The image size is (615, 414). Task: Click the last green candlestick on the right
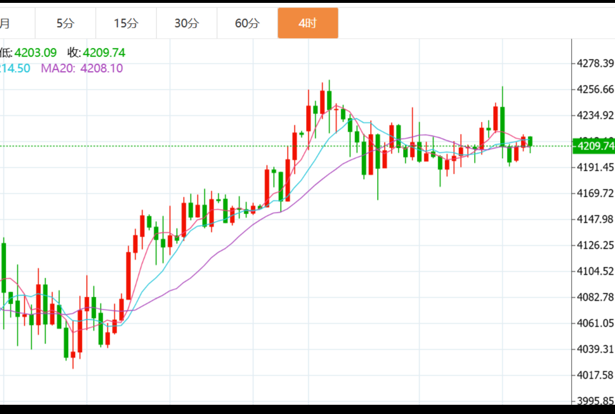click(x=530, y=141)
